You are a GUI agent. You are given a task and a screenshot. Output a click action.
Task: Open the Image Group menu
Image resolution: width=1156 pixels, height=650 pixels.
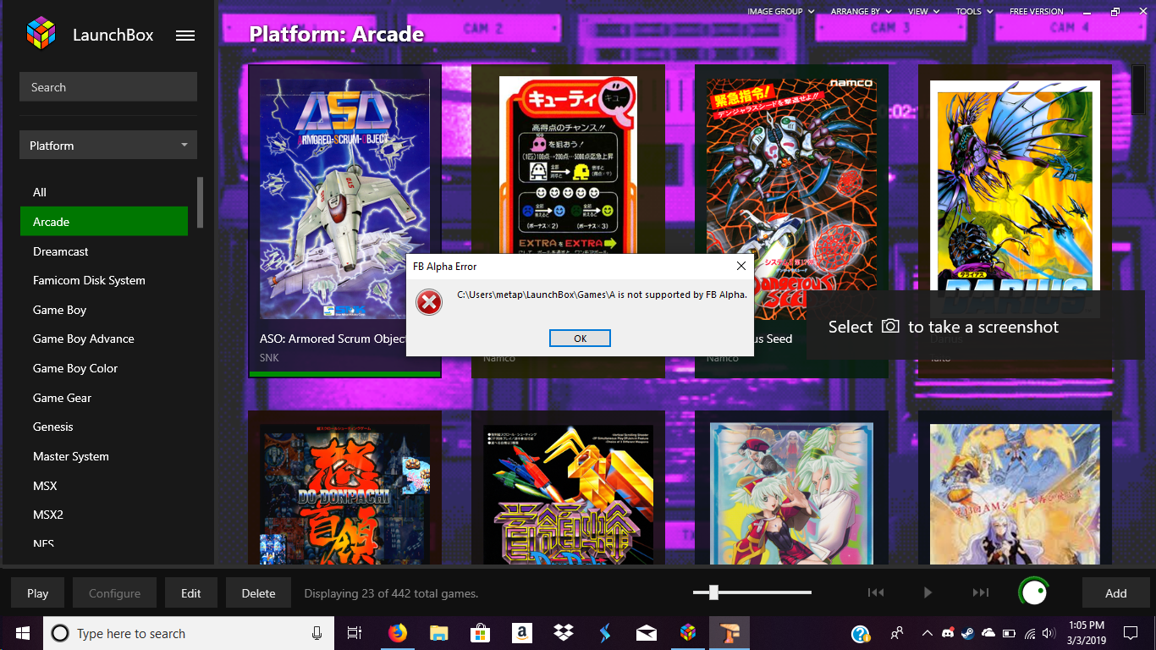780,12
